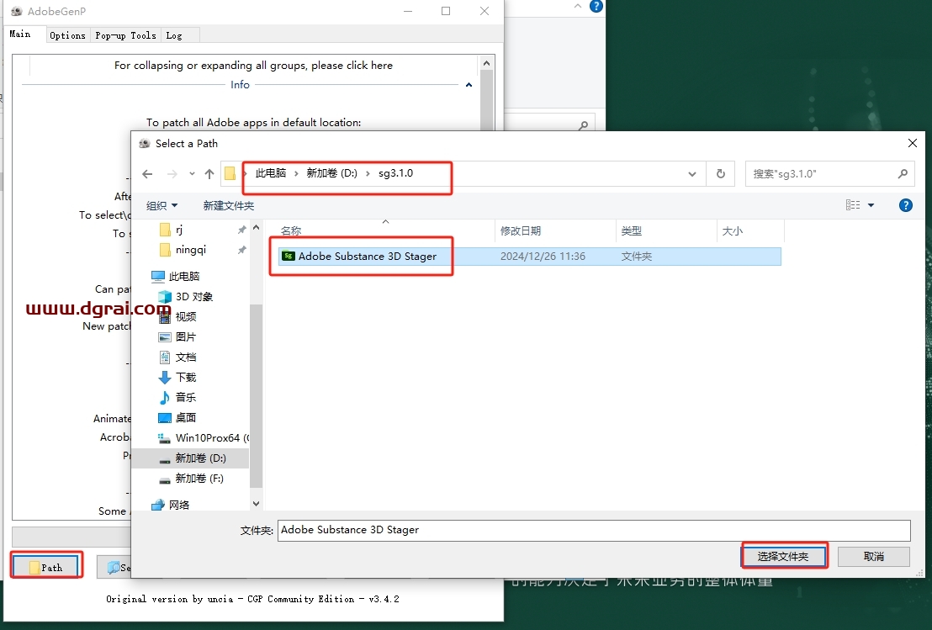
Task: Click the forward arrow in path dialog
Action: point(172,174)
